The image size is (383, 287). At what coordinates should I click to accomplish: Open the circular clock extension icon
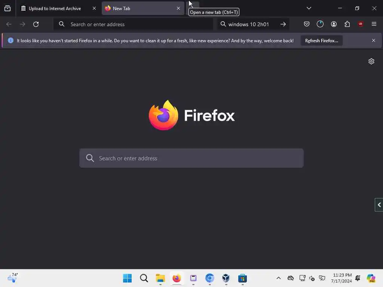(x=320, y=24)
